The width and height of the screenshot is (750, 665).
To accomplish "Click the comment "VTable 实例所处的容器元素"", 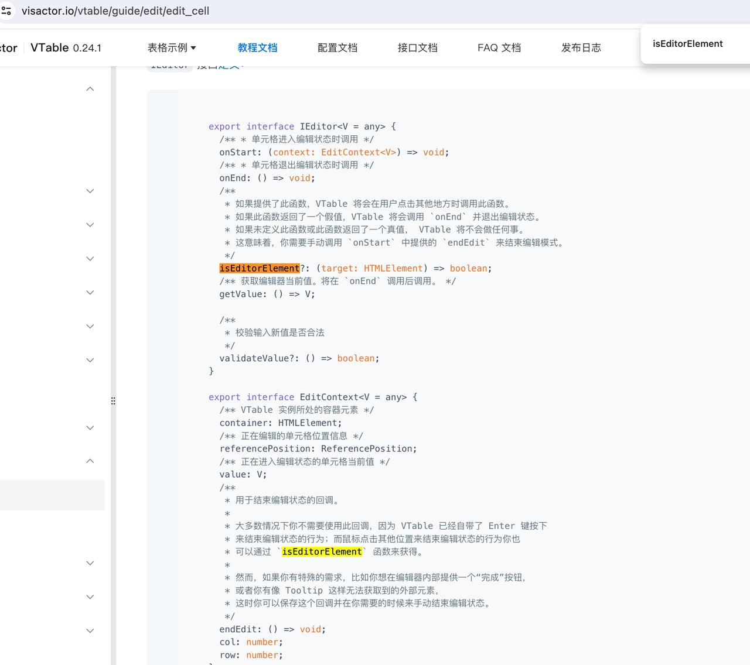I will pos(299,410).
